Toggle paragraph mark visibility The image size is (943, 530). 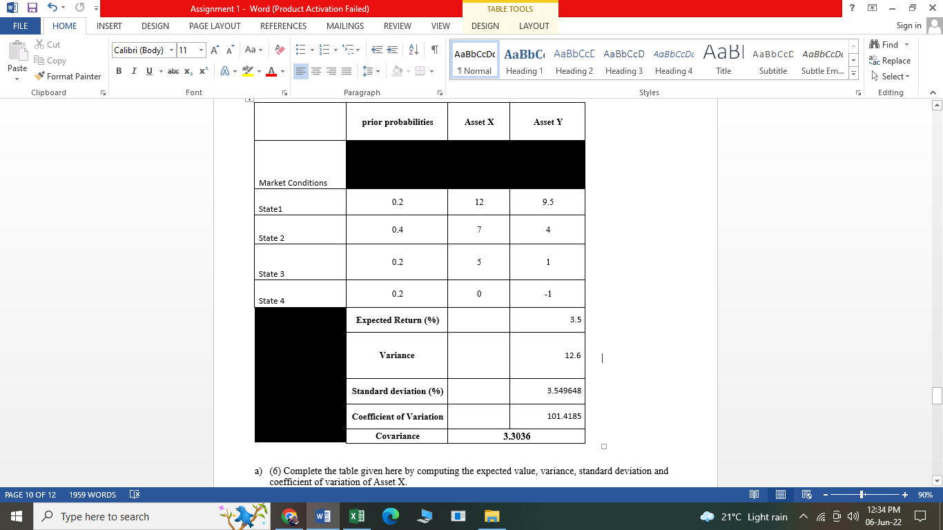click(434, 50)
